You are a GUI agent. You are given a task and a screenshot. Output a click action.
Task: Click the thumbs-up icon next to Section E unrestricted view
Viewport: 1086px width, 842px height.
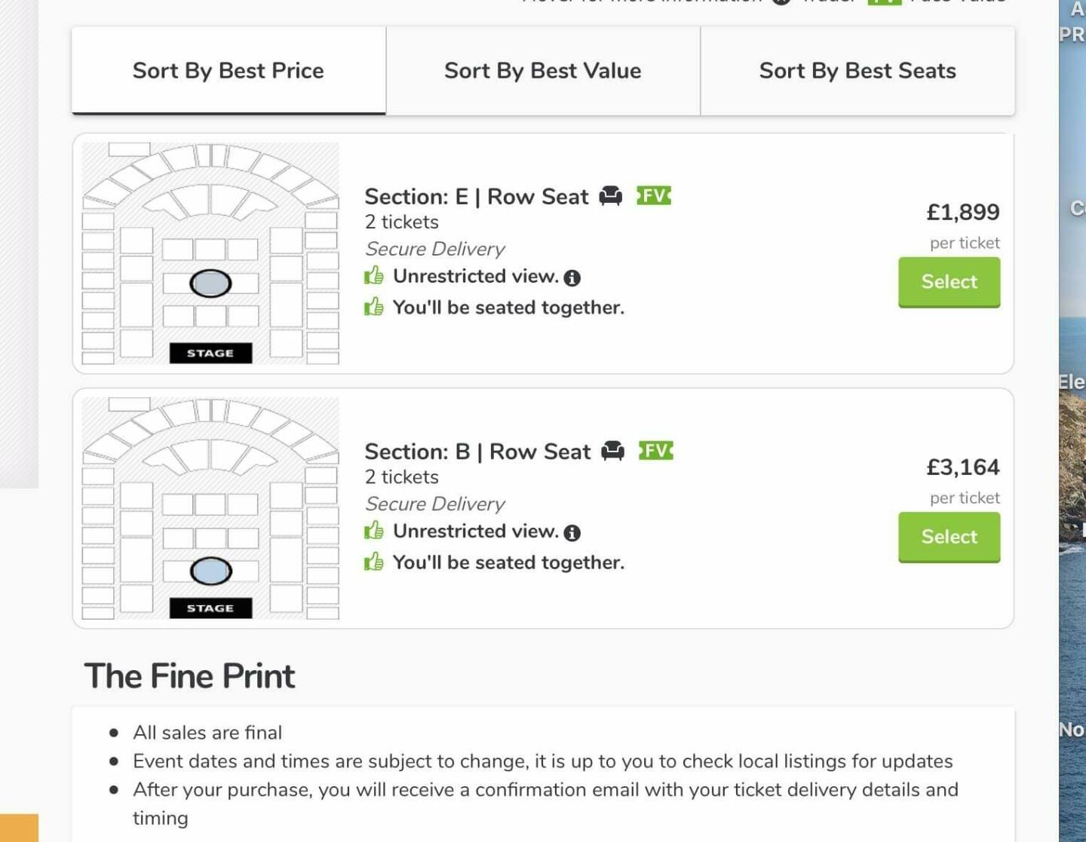374,275
